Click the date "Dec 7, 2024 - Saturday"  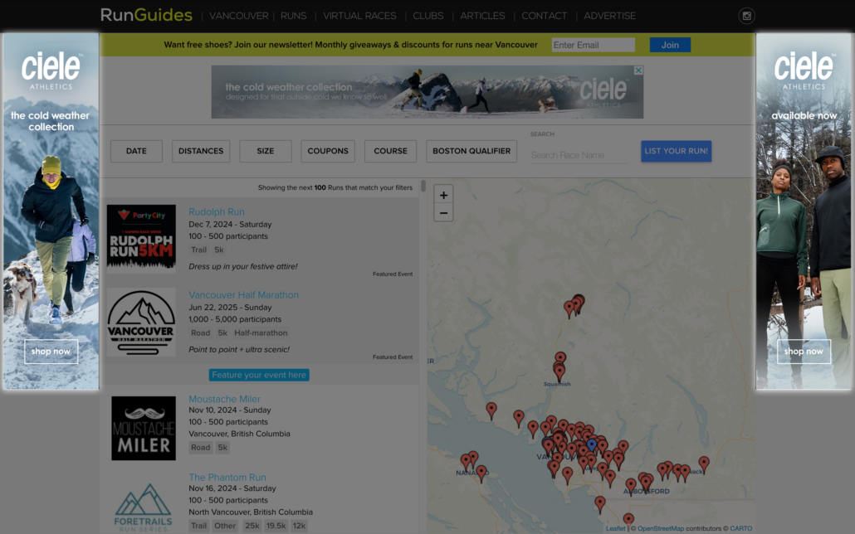click(230, 225)
